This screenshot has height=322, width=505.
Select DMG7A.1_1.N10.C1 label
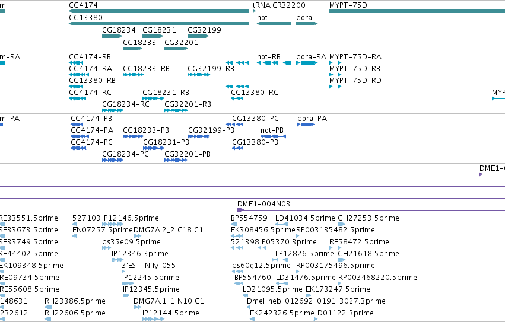169,301
